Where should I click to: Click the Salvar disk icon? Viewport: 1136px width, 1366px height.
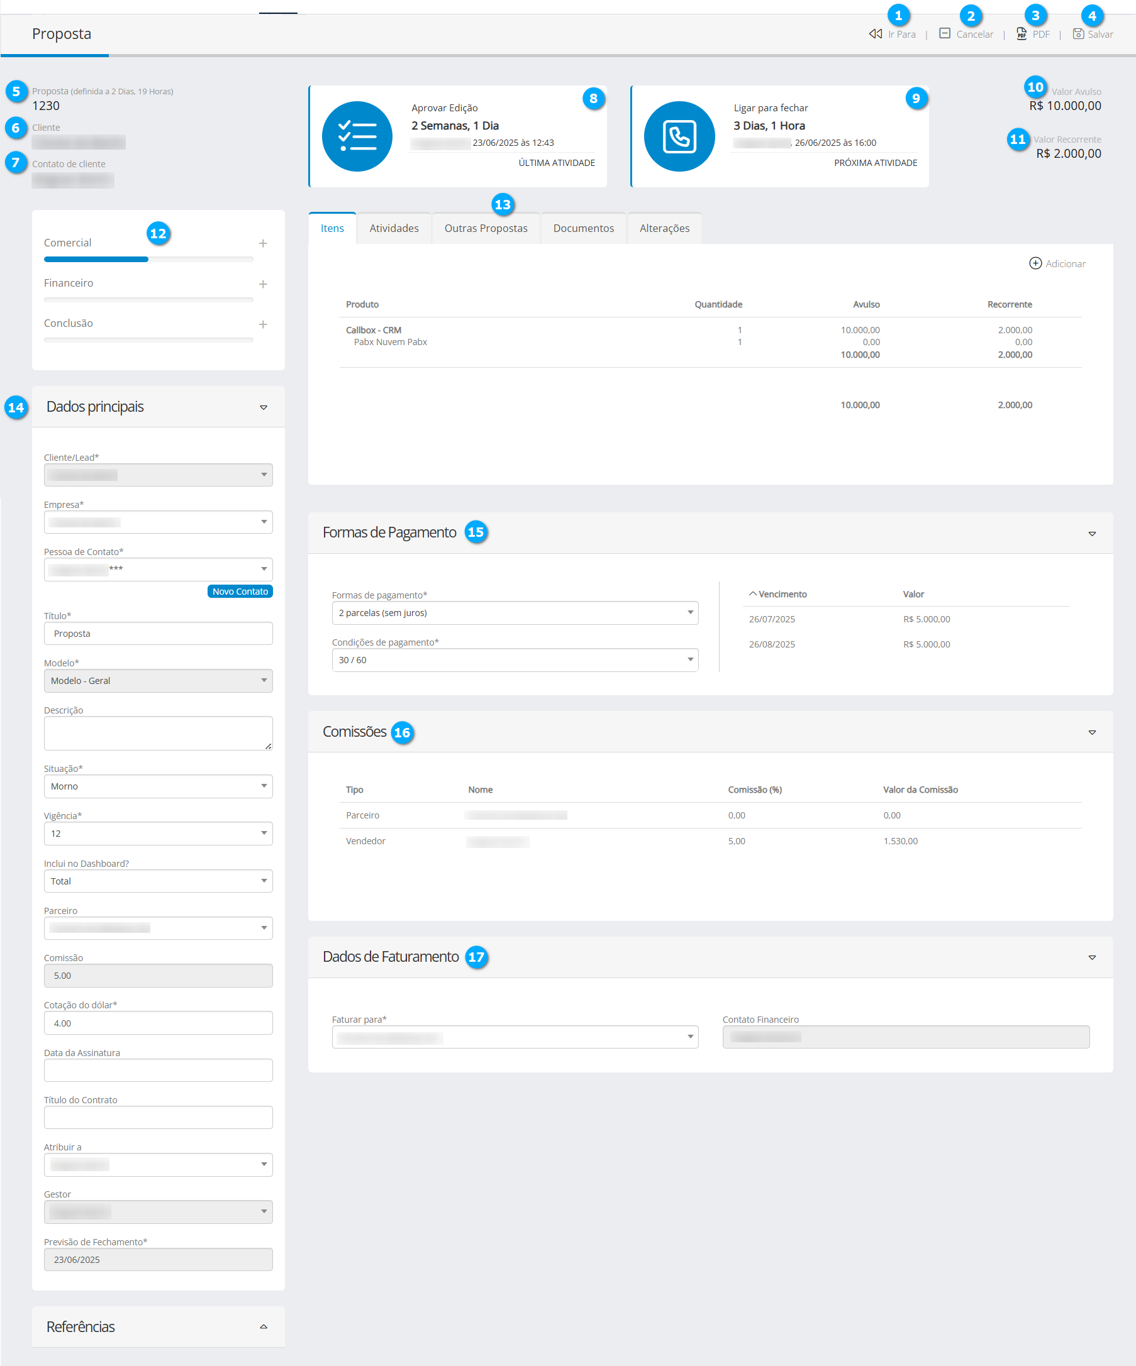tap(1078, 34)
